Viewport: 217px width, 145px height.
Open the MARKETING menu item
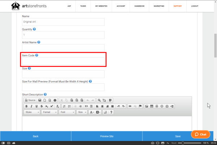[158, 6]
